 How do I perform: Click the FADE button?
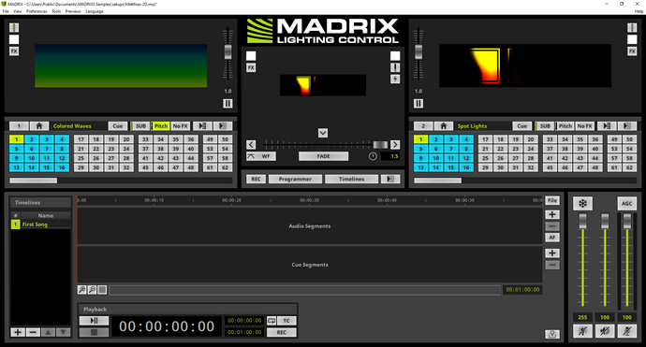click(323, 156)
